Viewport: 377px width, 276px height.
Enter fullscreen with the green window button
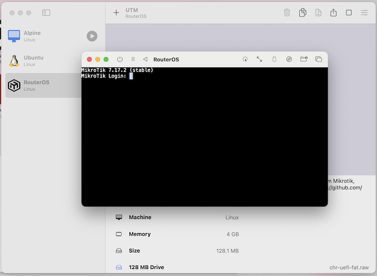(x=106, y=59)
